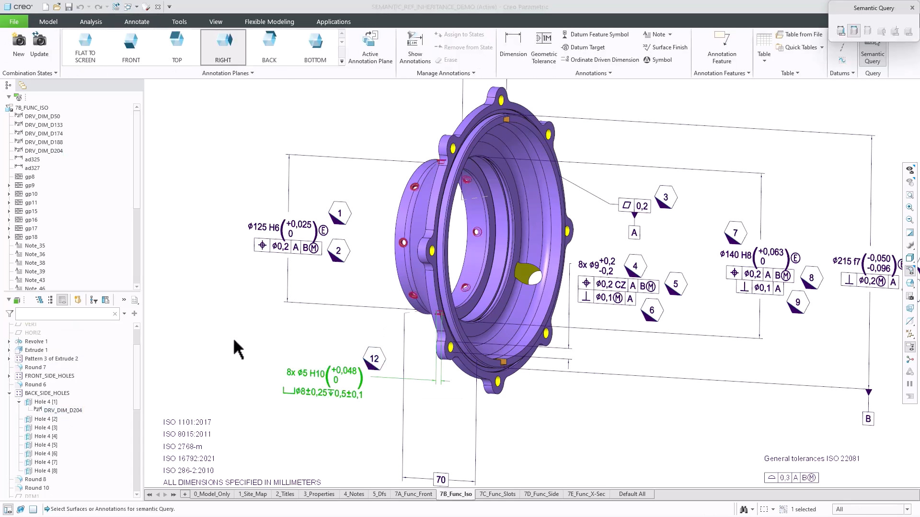Click Symbol annotation button
Image resolution: width=920 pixels, height=517 pixels.
pyautogui.click(x=657, y=60)
